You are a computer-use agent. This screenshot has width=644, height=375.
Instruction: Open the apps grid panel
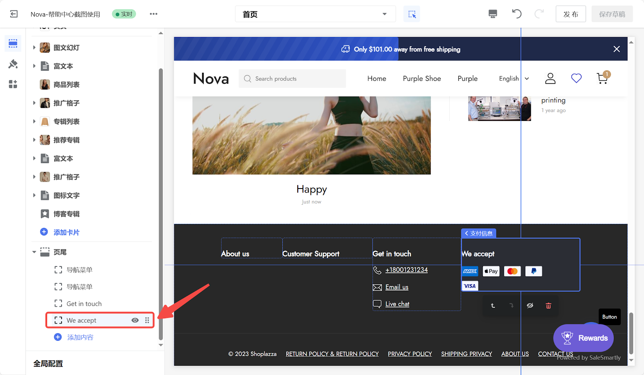pos(13,84)
